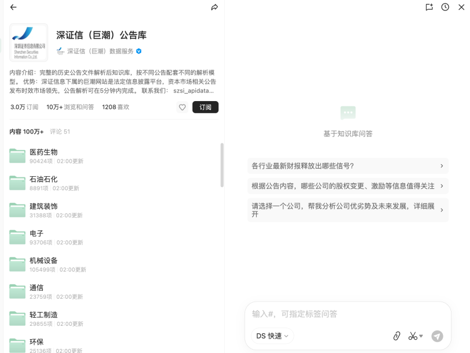Screen dimensions: 470x353
Task: Attach a file with paperclip icon
Action: (397, 336)
